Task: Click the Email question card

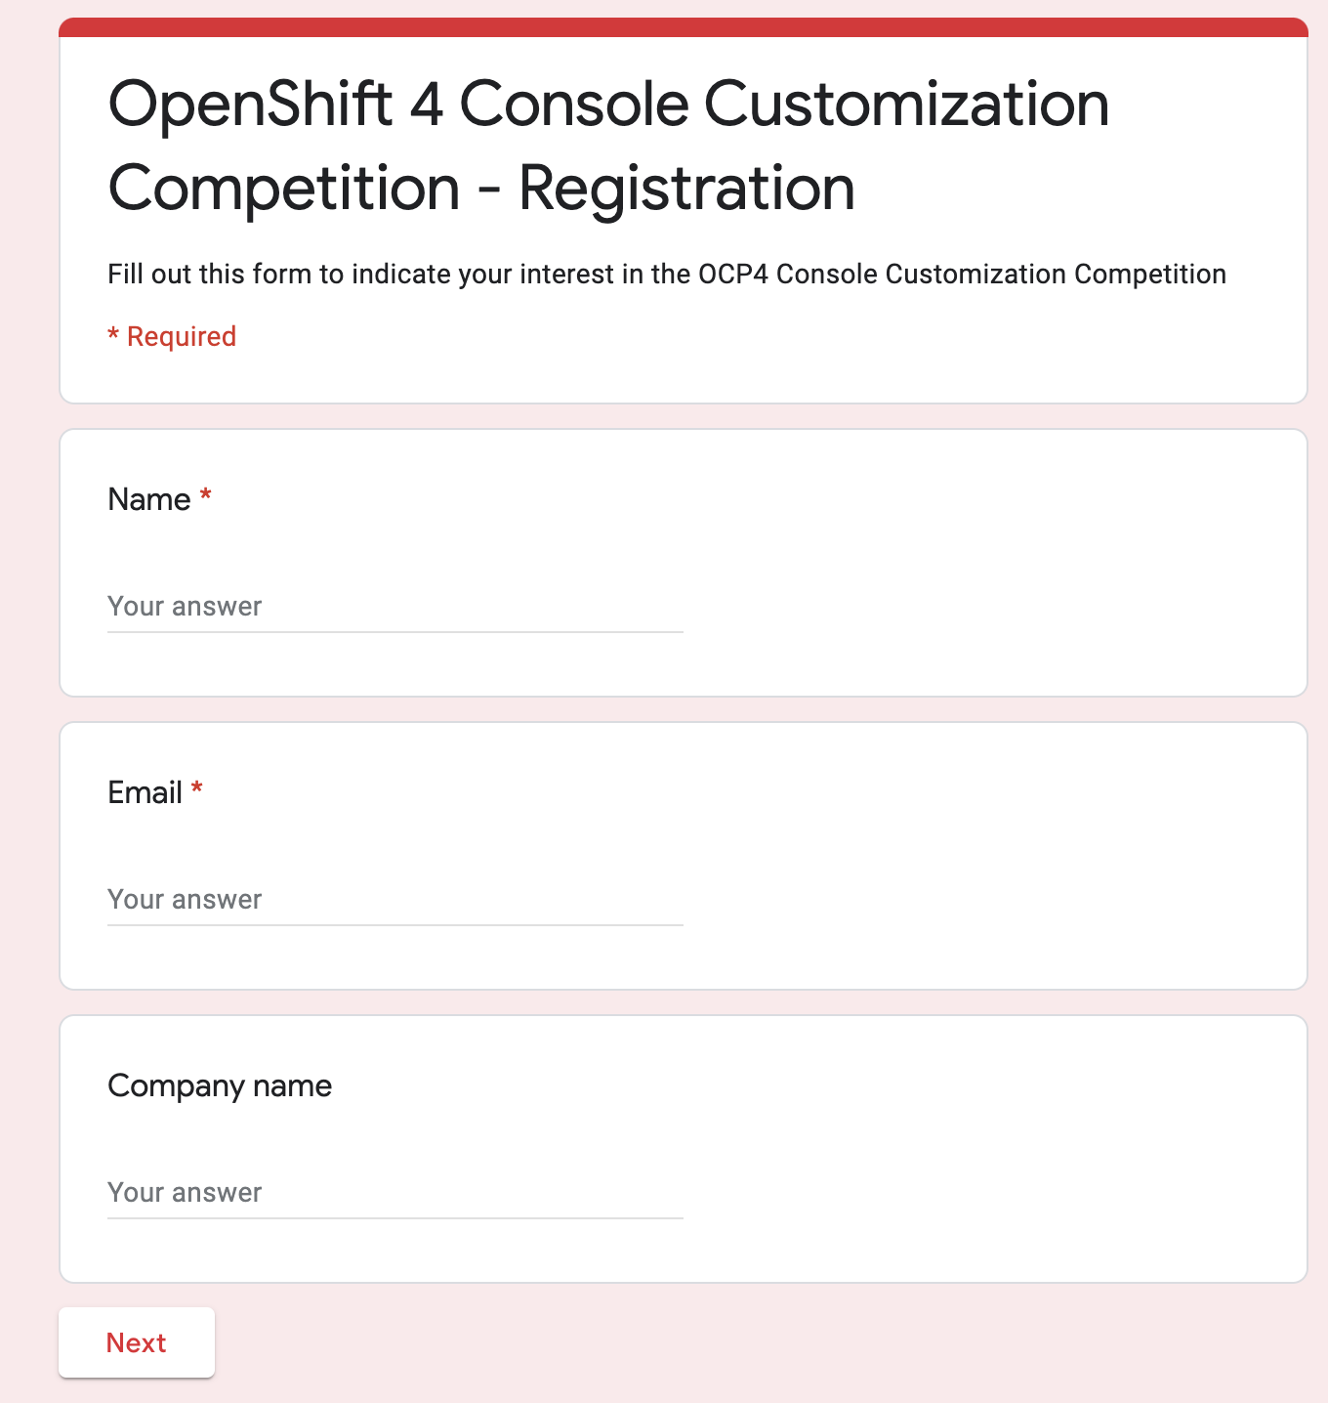Action: coord(684,854)
